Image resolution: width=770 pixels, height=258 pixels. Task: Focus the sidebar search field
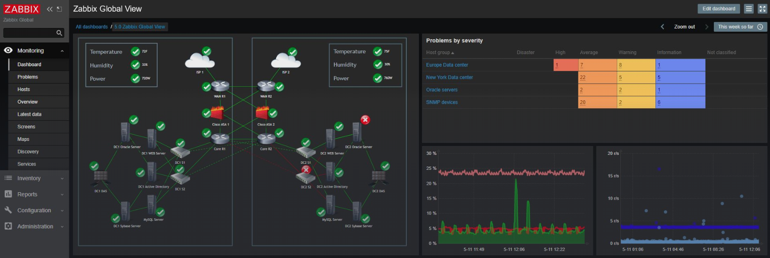pyautogui.click(x=29, y=33)
